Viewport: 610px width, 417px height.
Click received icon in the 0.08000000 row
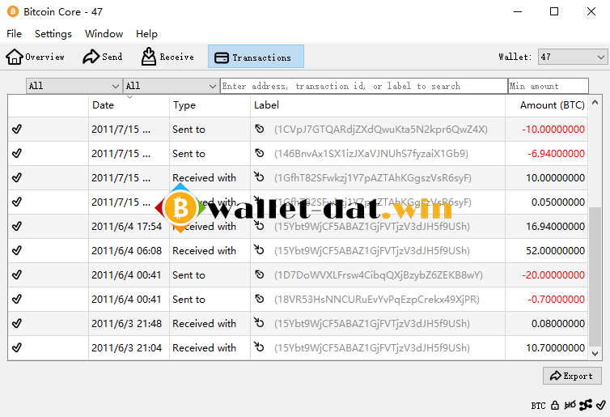[259, 322]
